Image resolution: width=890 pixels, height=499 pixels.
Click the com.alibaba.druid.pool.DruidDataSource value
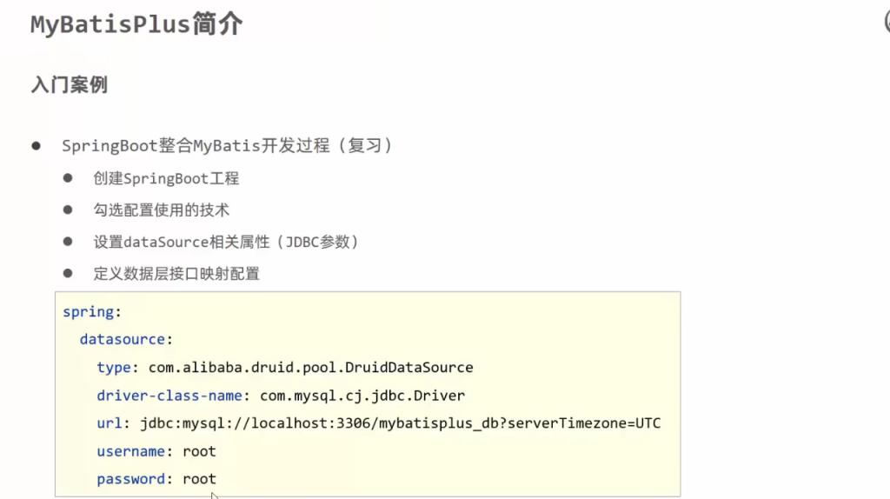point(310,368)
